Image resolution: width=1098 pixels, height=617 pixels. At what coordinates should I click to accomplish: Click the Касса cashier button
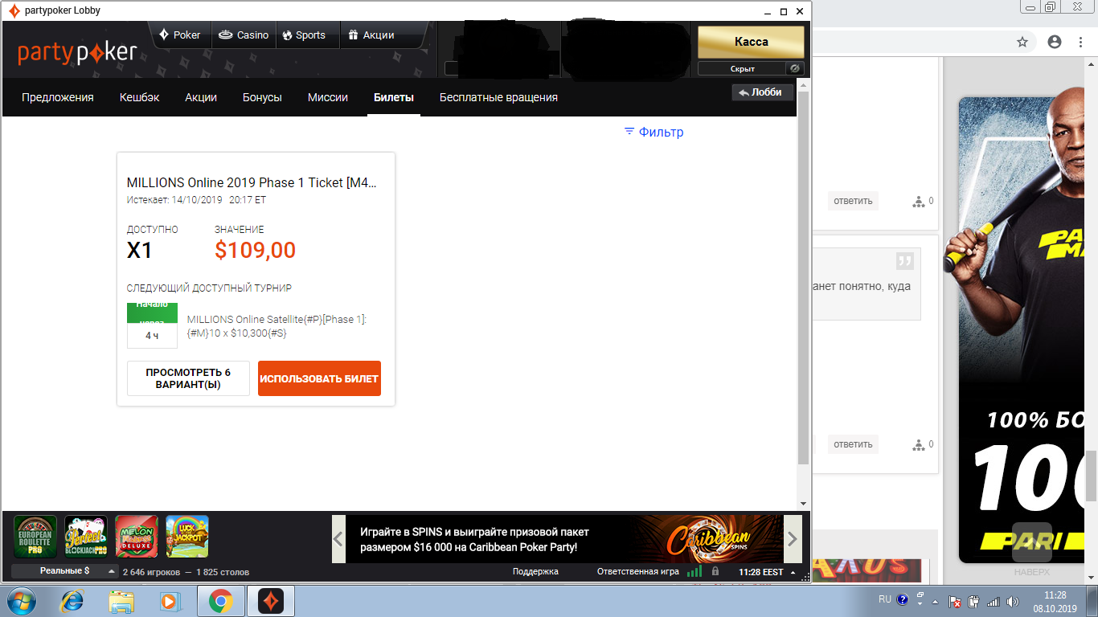(x=751, y=42)
